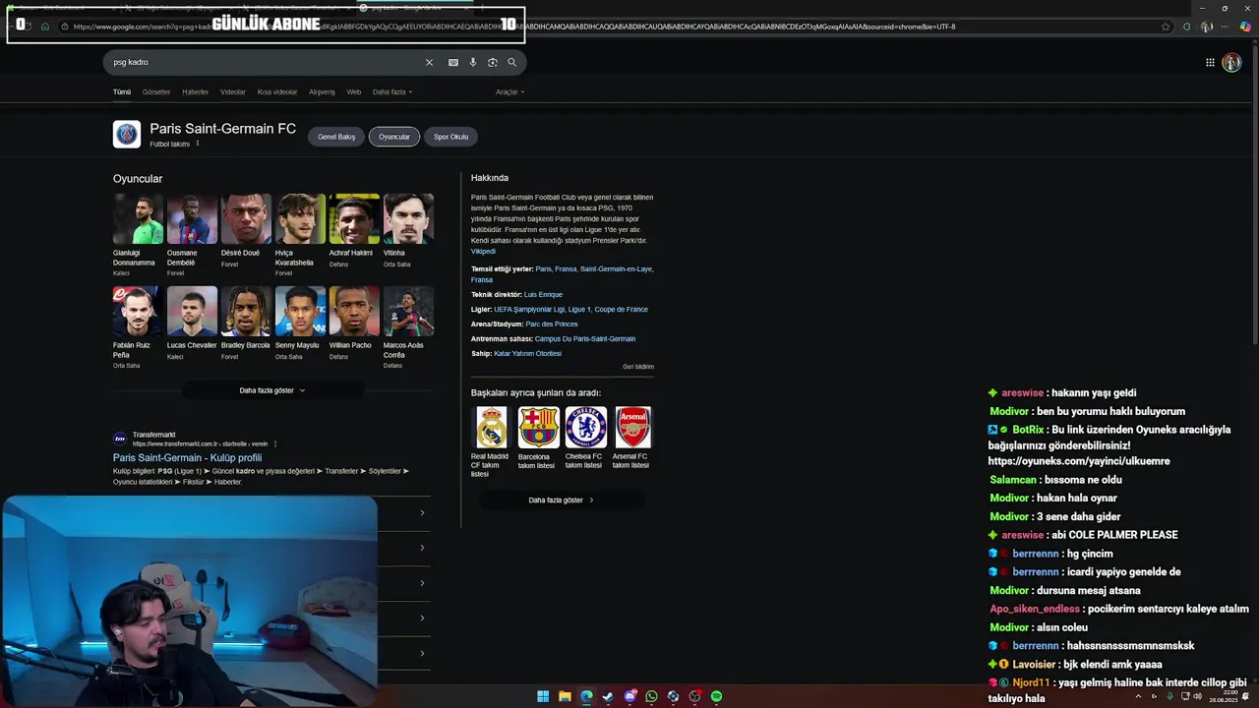Click the page vertical scrollbar
The width and height of the screenshot is (1259, 708).
(1254, 197)
